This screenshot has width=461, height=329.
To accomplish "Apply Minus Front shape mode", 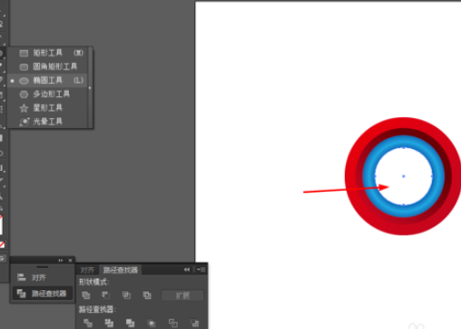I will point(105,295).
